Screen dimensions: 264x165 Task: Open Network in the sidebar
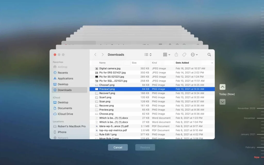[x=69, y=138]
